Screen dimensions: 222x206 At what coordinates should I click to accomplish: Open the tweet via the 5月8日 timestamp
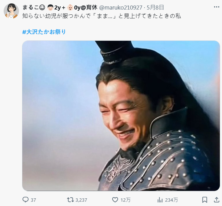coord(155,7)
